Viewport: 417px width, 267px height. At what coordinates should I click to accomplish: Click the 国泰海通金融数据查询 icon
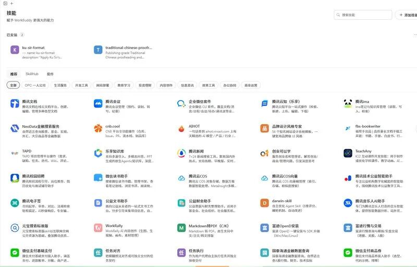pyautogui.click(x=265, y=252)
